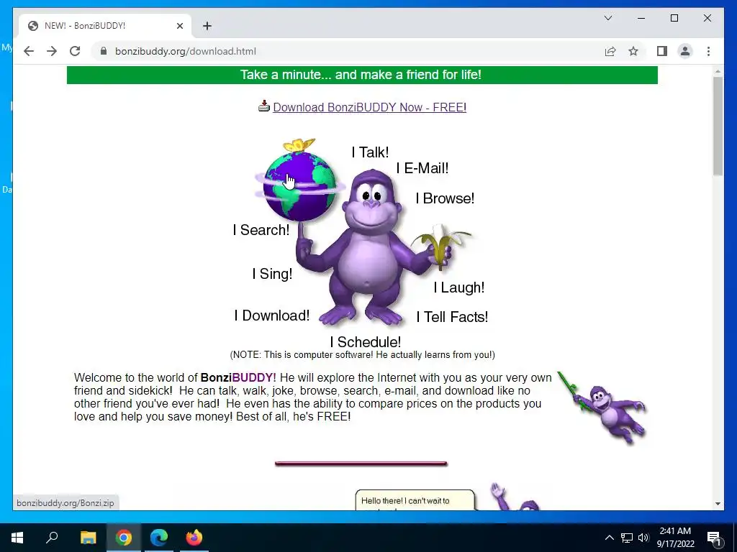The image size is (737, 552).
Task: Open Windows taskbar search
Action: tap(52, 538)
